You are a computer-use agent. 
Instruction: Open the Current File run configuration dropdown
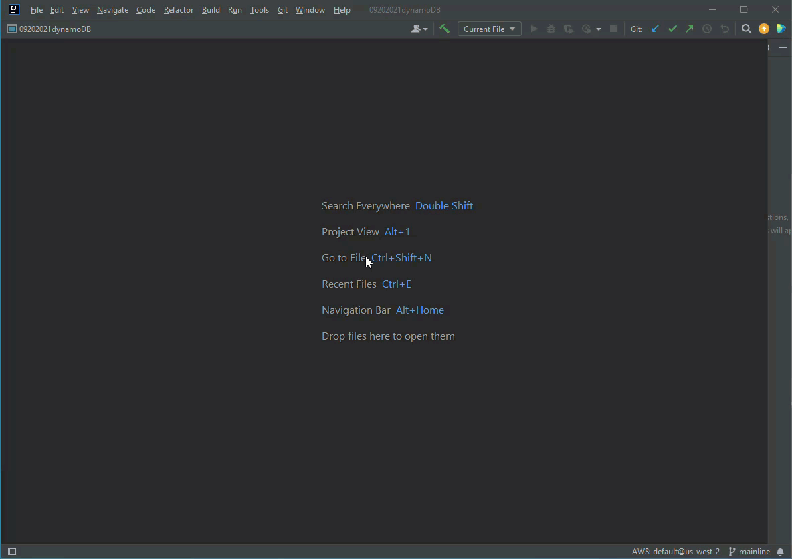click(489, 29)
